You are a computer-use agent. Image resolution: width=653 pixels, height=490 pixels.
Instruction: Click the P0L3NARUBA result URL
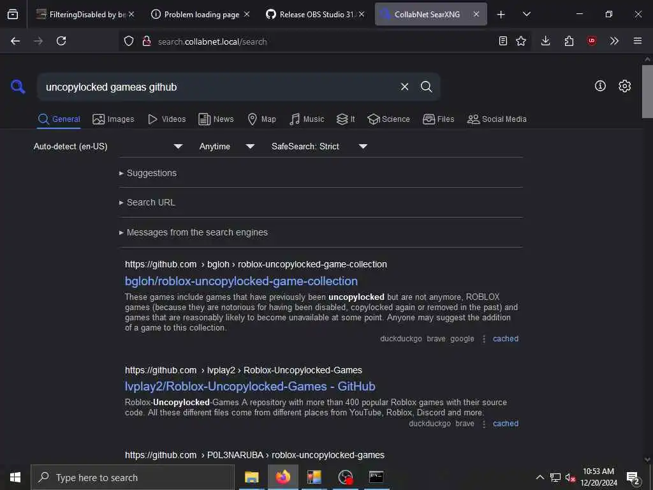[x=254, y=455]
